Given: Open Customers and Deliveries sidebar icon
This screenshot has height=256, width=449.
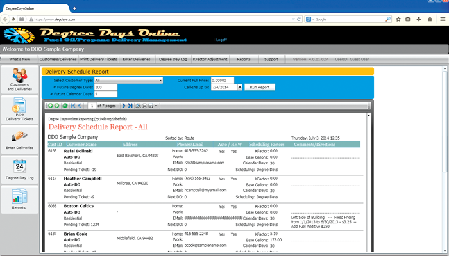Looking at the screenshot, I should click(x=19, y=80).
